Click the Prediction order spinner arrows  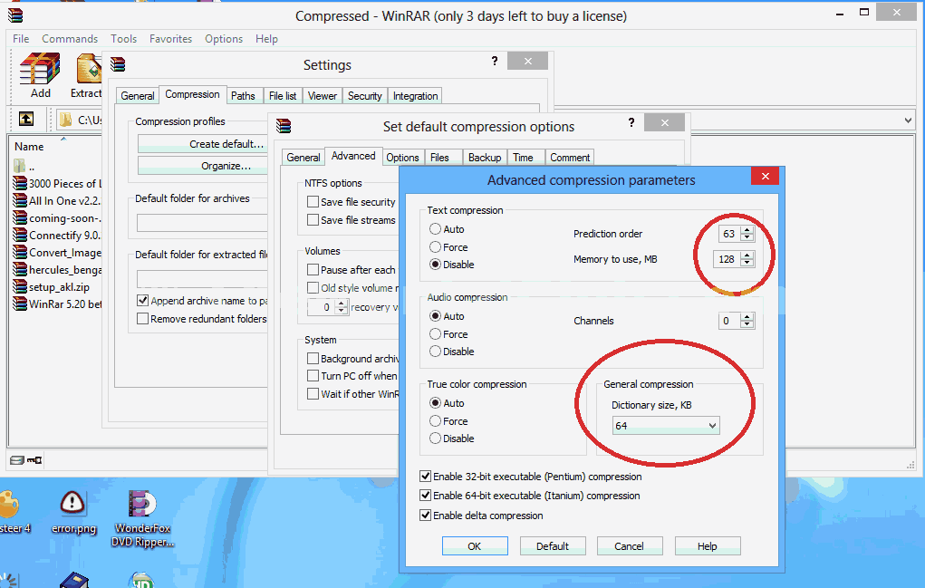(747, 234)
